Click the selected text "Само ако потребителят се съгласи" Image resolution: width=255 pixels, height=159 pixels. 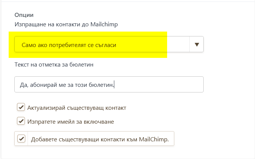click(69, 45)
